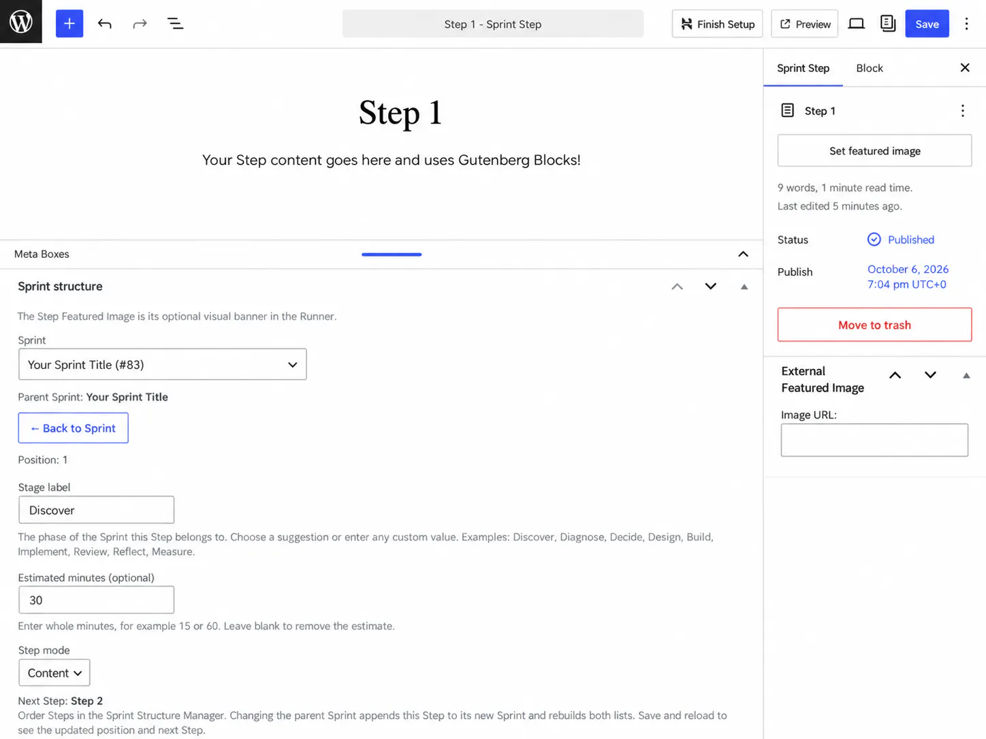Open the block inserter plus button

click(x=69, y=24)
